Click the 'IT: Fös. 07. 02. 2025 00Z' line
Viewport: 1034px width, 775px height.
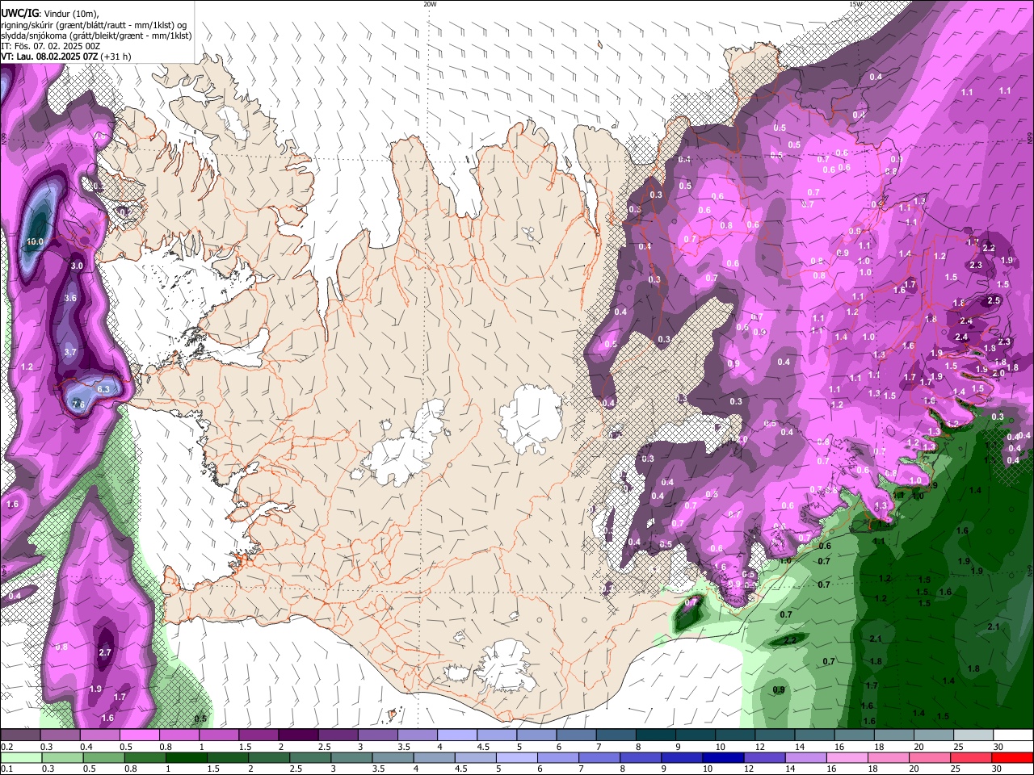(50, 46)
